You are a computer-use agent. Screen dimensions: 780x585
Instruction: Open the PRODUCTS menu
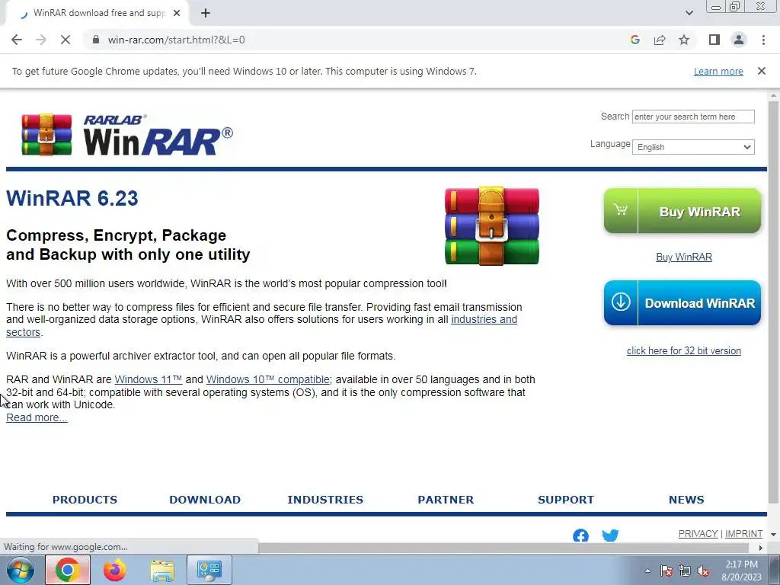tap(85, 500)
